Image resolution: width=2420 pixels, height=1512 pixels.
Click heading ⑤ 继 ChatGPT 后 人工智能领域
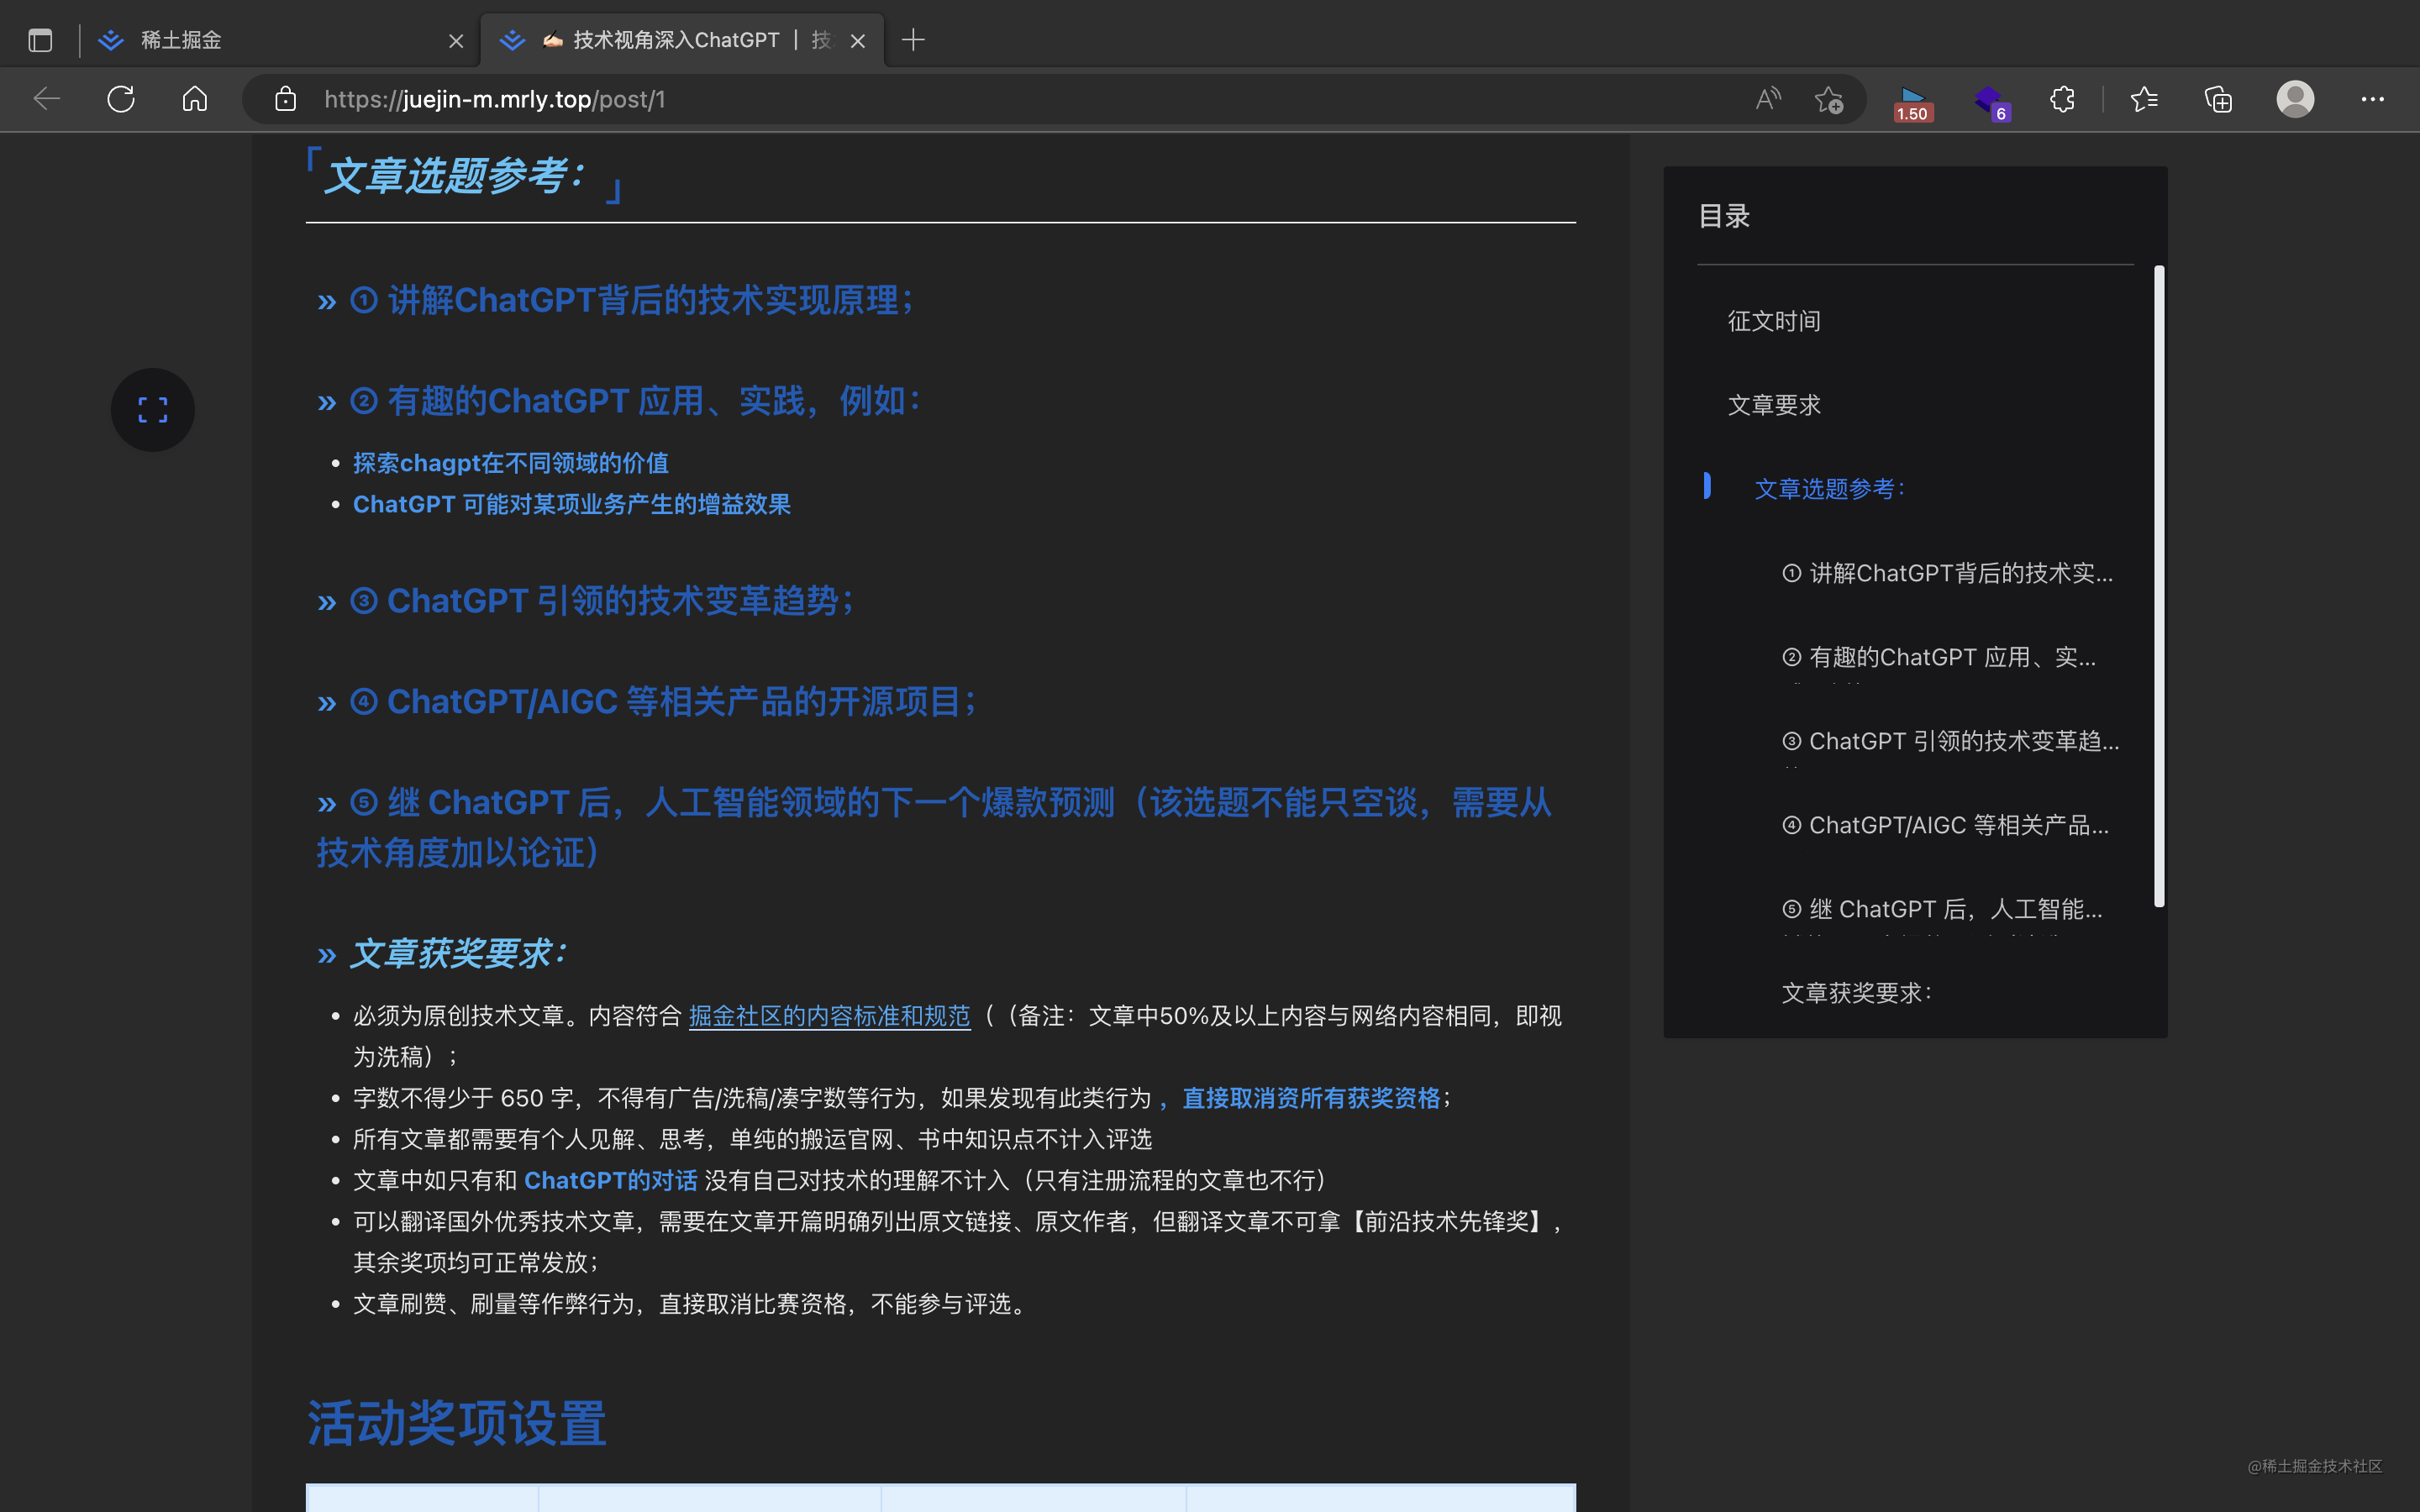point(934,827)
